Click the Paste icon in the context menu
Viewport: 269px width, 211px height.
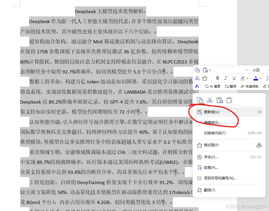tap(219, 100)
